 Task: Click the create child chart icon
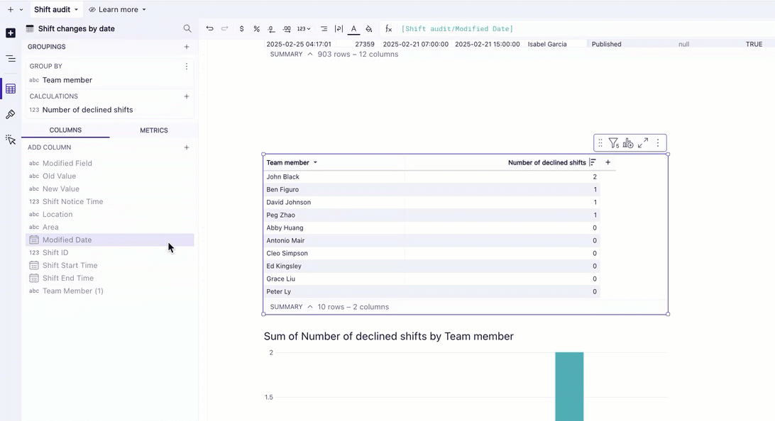[627, 143]
